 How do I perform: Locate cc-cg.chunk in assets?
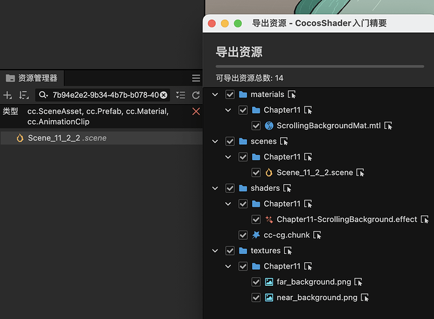coord(317,235)
